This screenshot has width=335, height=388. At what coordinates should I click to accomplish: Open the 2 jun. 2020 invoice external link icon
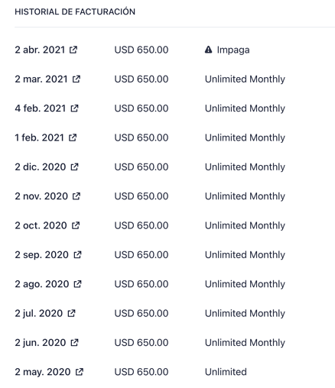tap(74, 342)
